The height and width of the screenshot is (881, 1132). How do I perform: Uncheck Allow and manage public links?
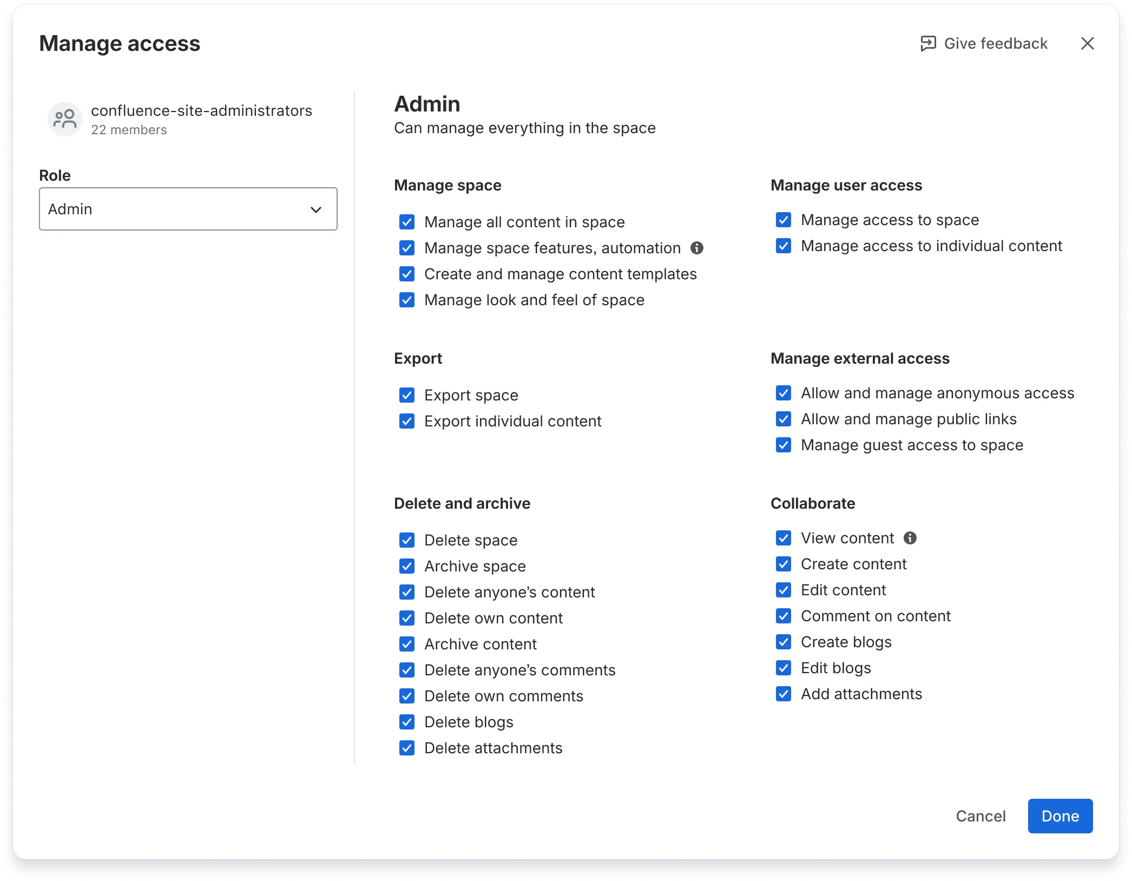coord(784,419)
